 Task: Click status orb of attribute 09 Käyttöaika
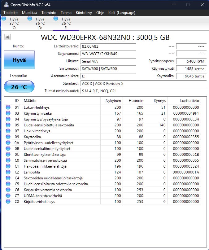click(8, 137)
